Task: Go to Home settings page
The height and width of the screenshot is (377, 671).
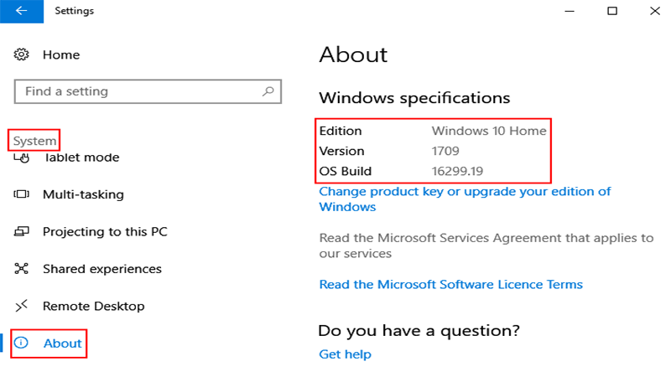Action: click(61, 54)
